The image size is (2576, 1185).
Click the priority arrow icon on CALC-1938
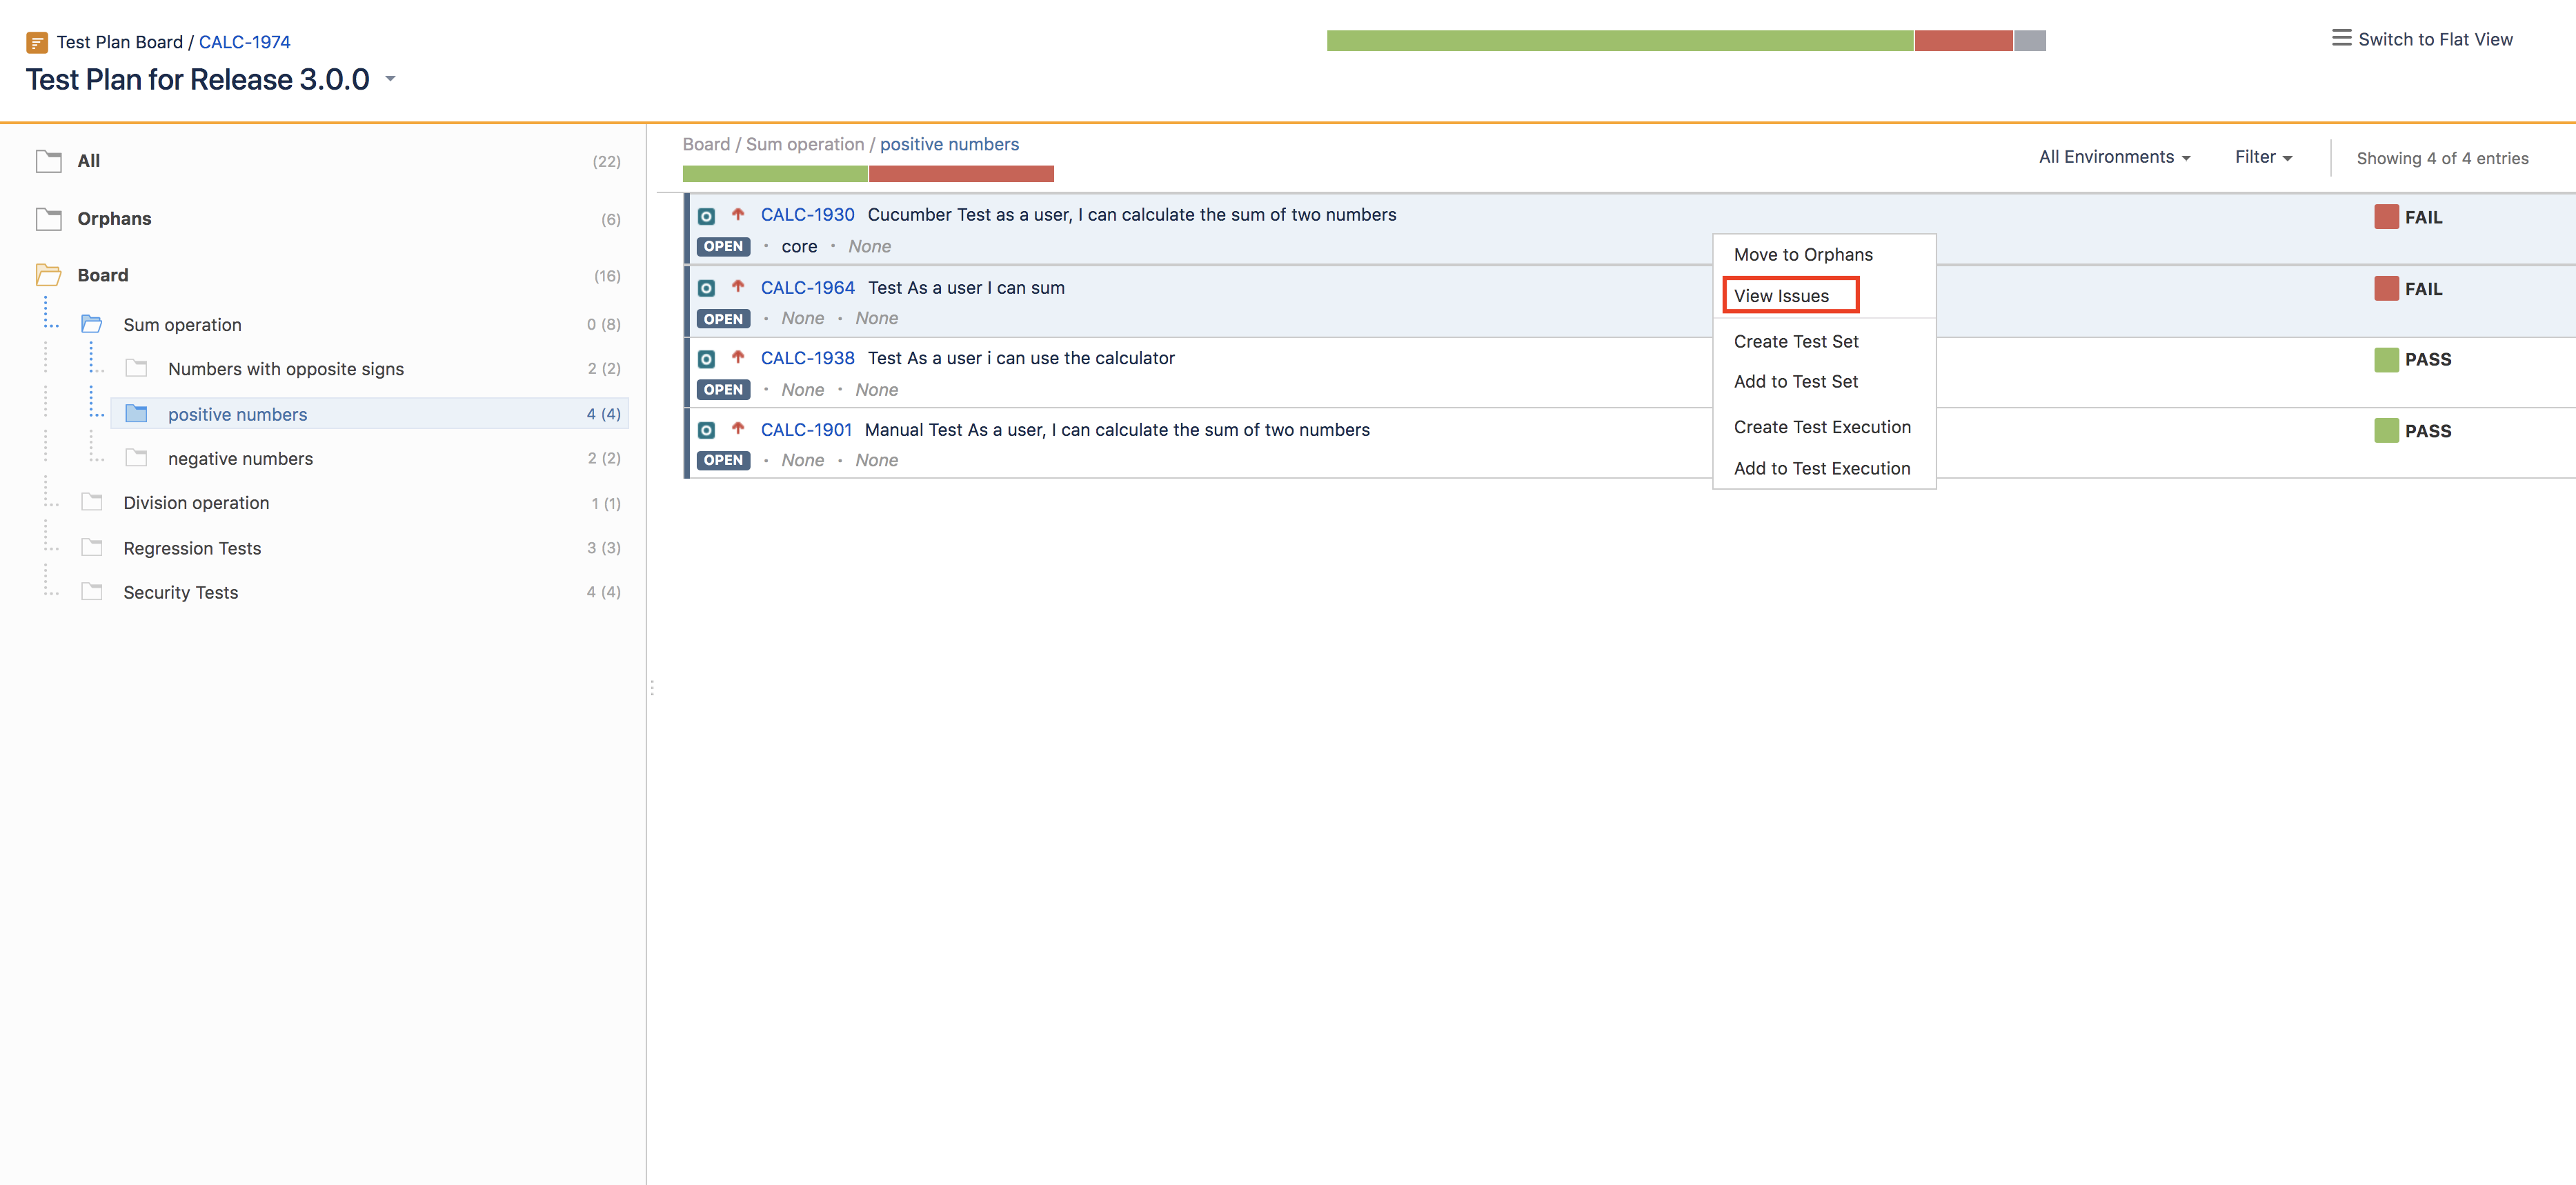(x=738, y=357)
